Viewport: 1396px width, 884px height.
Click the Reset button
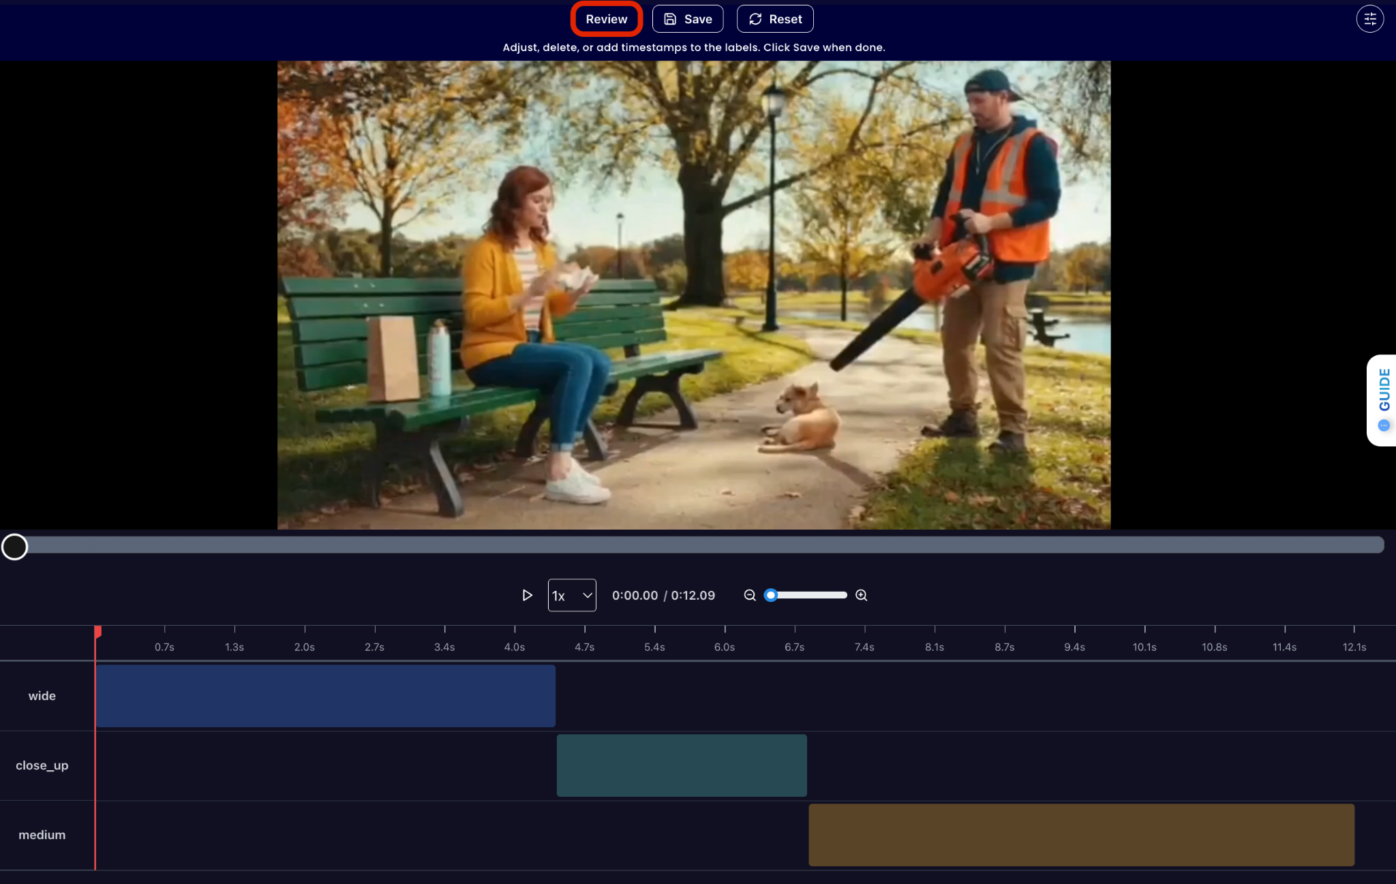[775, 19]
